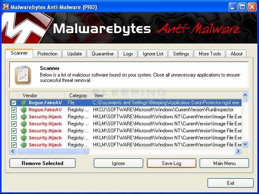
Task: Click the Ignore button
Action: click(118, 163)
